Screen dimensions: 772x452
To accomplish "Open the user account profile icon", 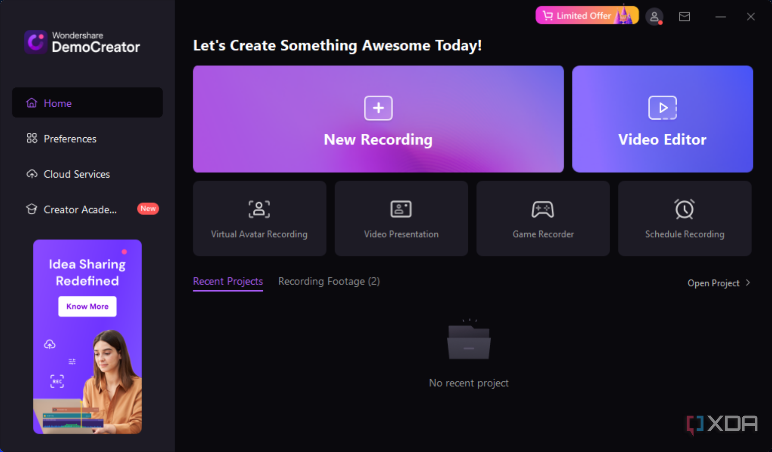I will (654, 17).
